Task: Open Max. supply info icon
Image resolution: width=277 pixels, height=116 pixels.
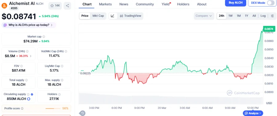Action: click(x=62, y=80)
